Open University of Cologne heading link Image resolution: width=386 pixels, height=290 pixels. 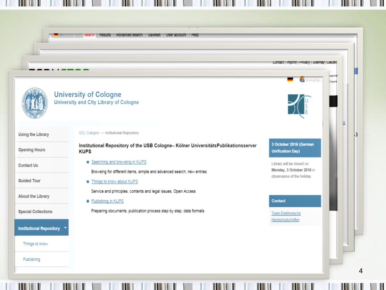tap(87, 94)
